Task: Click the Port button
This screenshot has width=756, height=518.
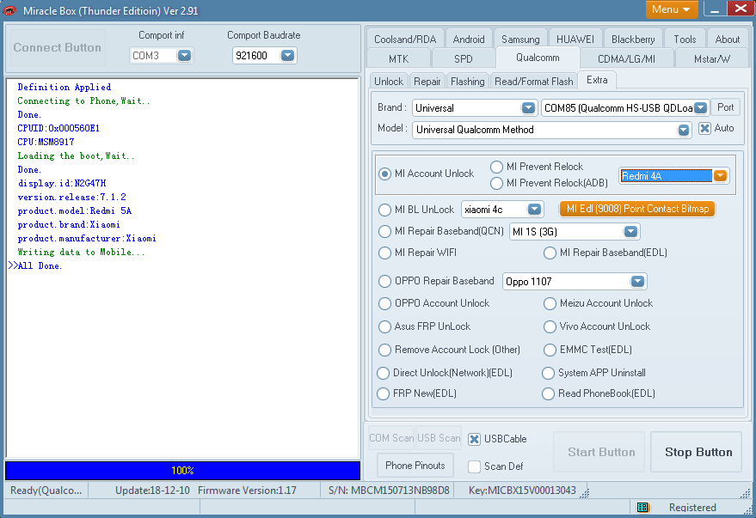Action: (x=725, y=107)
